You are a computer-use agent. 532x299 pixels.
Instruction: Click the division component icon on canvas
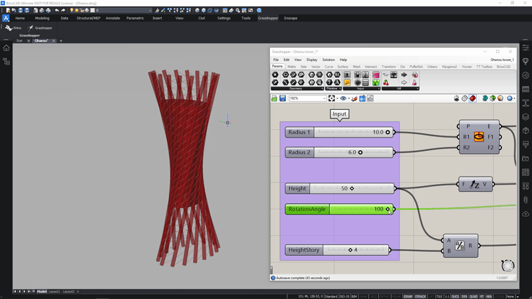coord(460,246)
